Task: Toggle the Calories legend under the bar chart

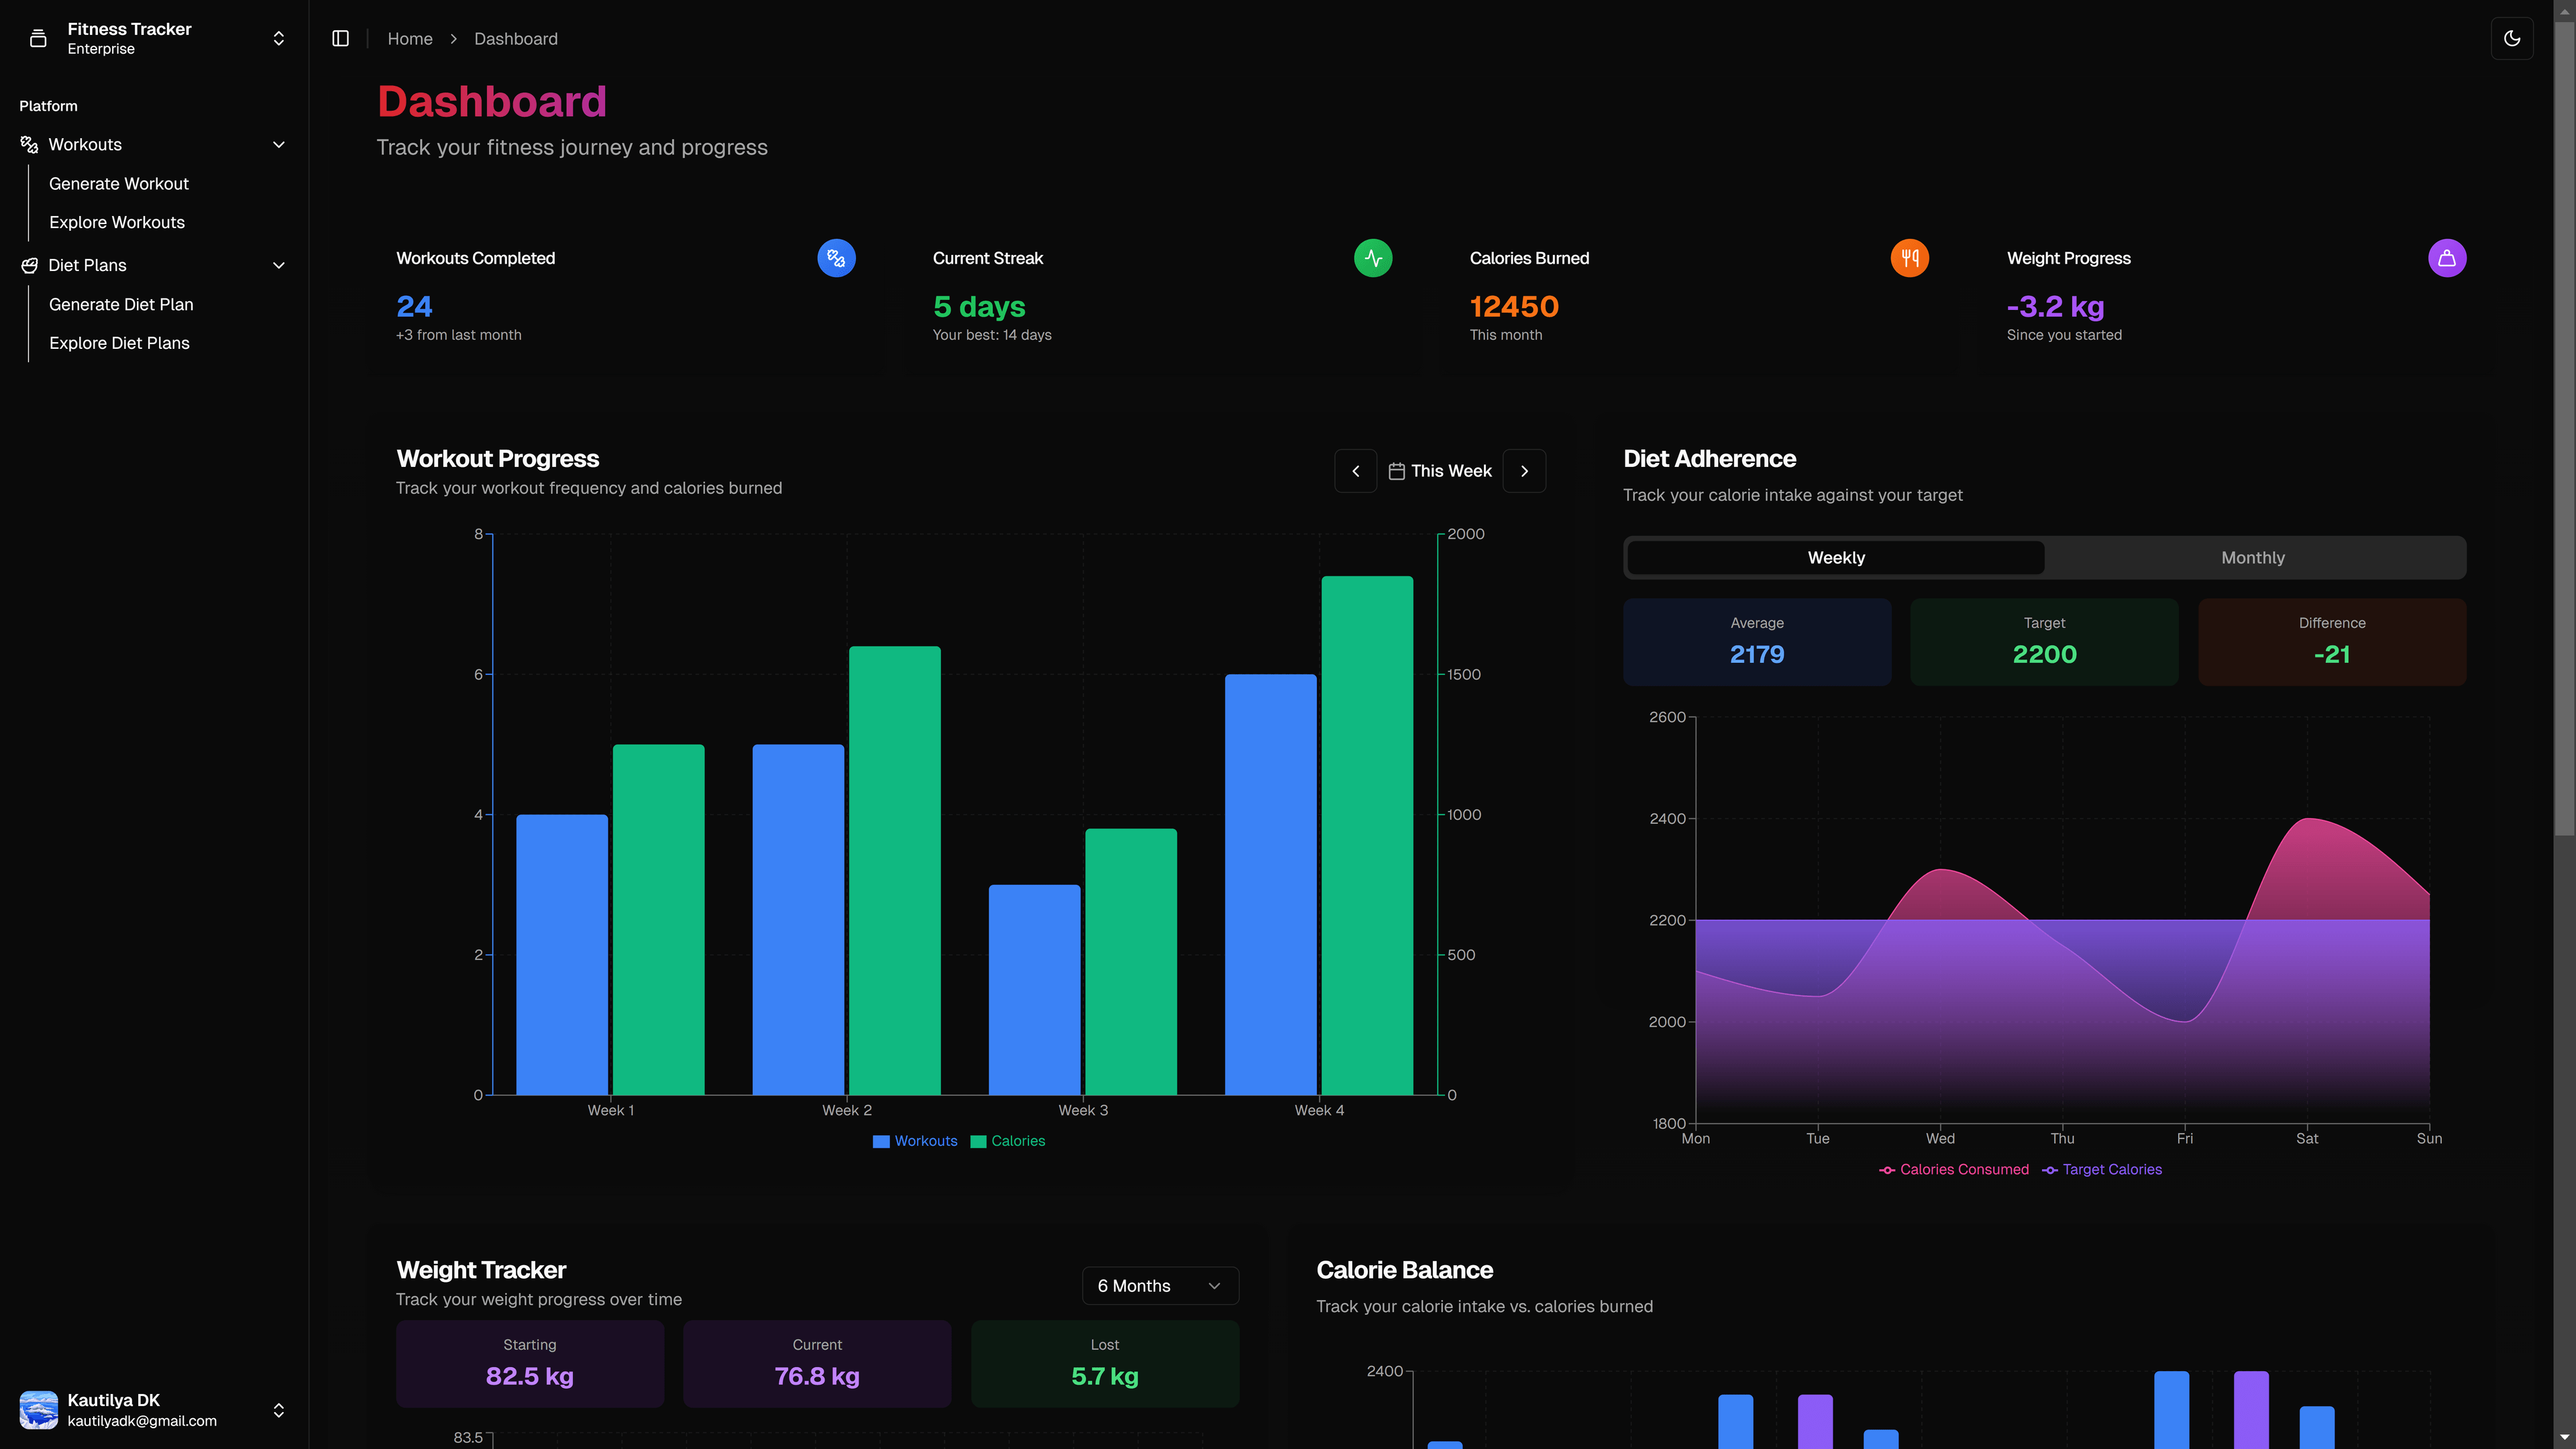Action: tap(1008, 1141)
